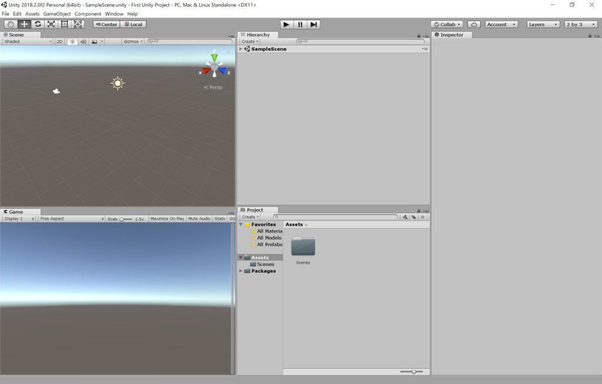Select the Rect Transform tool
The image size is (602, 384).
pos(65,24)
